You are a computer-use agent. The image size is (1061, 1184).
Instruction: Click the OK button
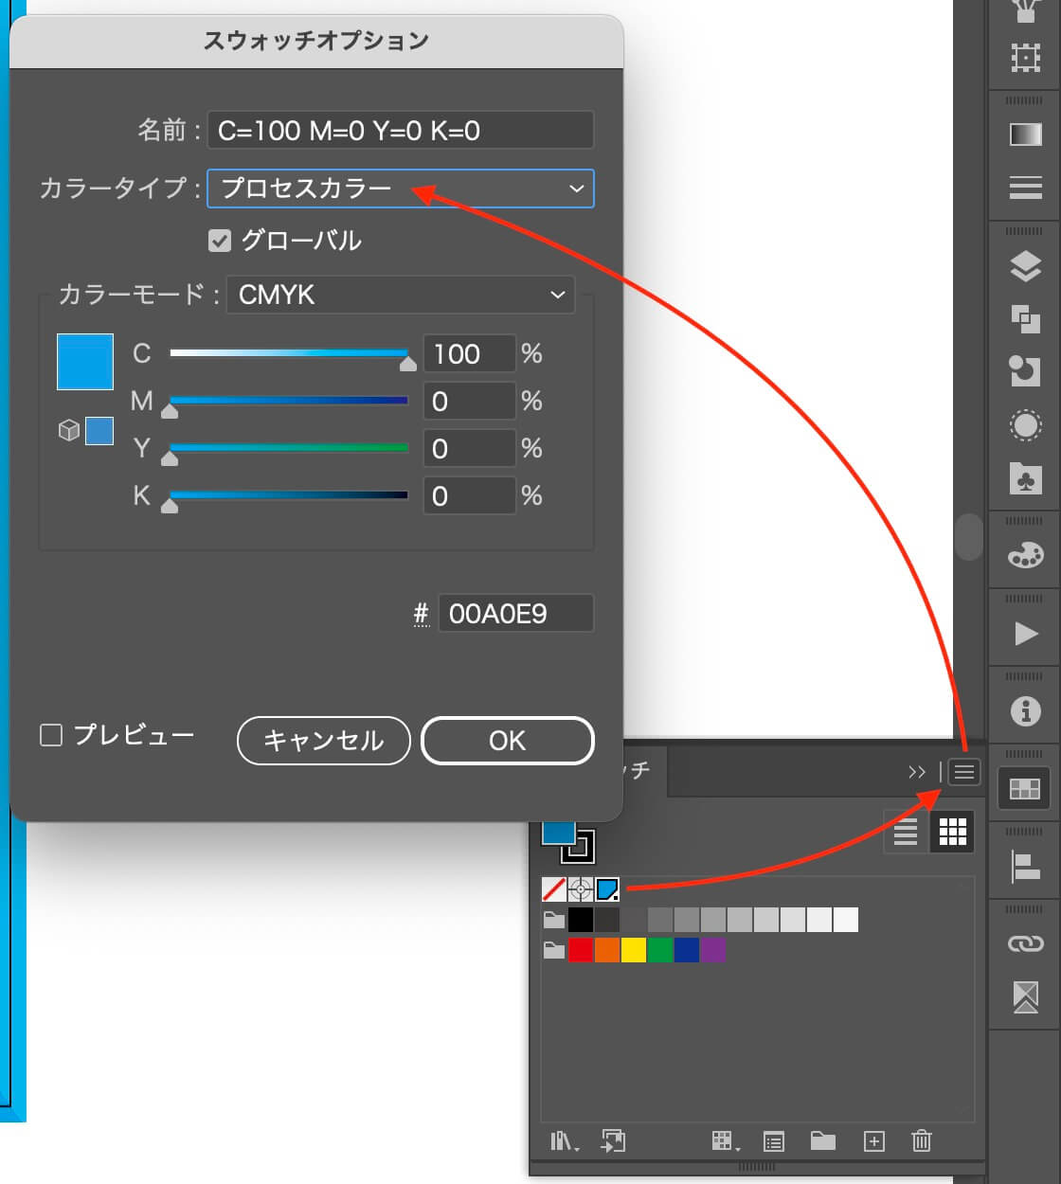pos(507,741)
